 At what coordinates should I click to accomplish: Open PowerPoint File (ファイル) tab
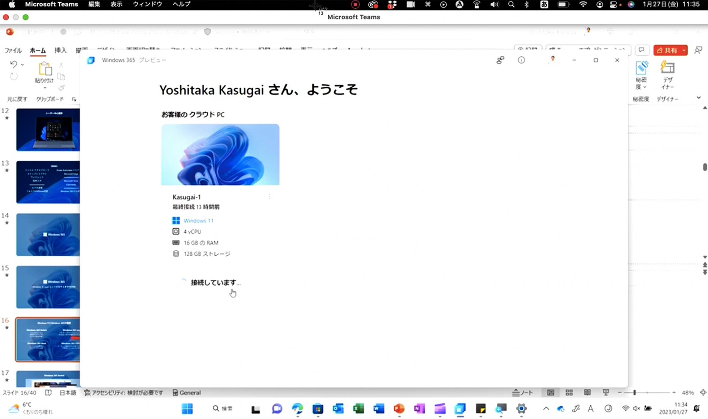click(13, 50)
